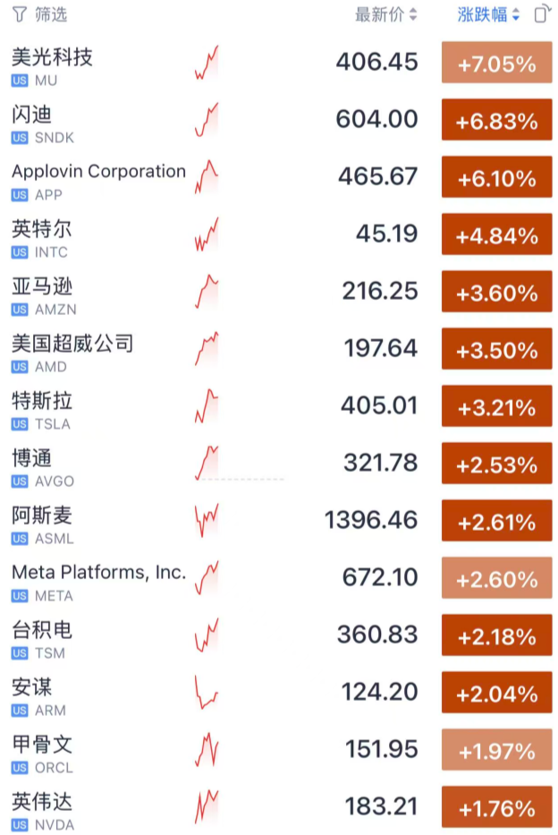Open ARM mini trend chart
The image size is (558, 835).
coord(207,693)
